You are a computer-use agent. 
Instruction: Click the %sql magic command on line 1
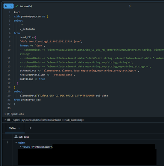(17, 12)
